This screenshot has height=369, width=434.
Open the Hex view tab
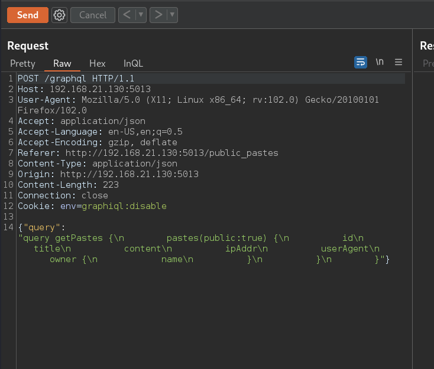97,63
